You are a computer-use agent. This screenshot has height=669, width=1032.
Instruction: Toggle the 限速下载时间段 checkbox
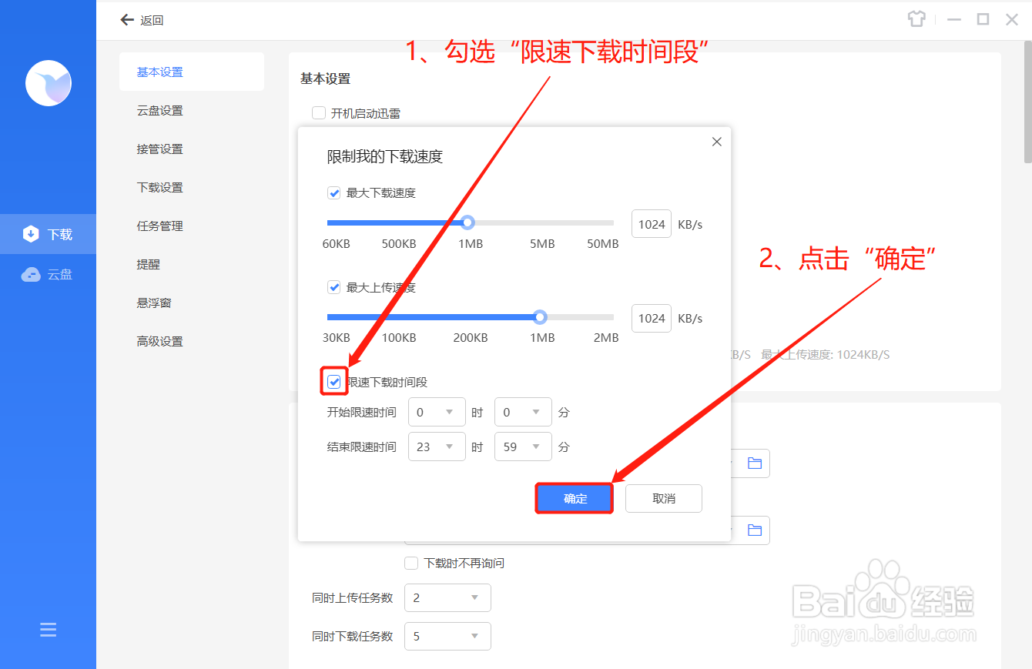(x=333, y=381)
